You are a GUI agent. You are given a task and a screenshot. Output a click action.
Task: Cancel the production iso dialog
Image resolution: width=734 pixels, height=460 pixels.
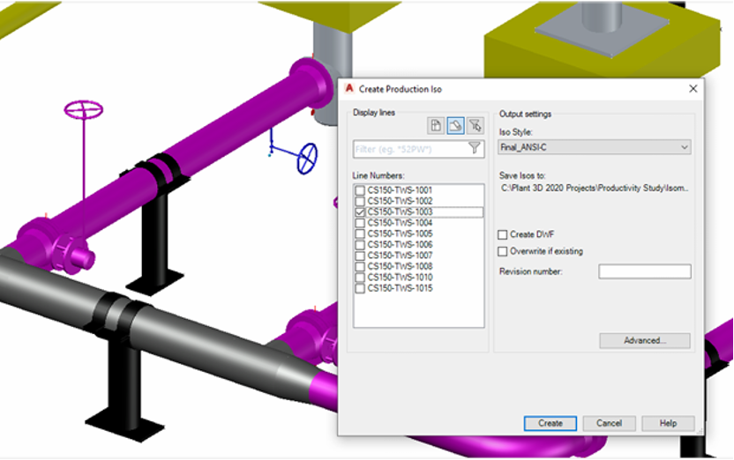[609, 423]
